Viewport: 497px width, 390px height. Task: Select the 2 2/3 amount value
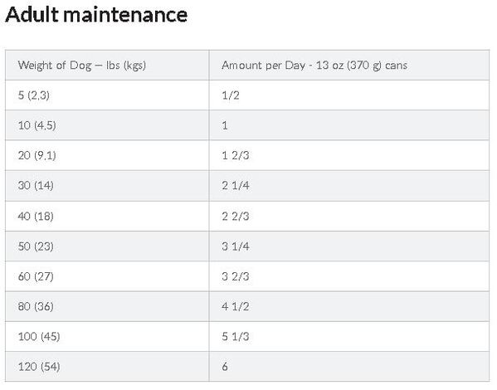point(235,217)
